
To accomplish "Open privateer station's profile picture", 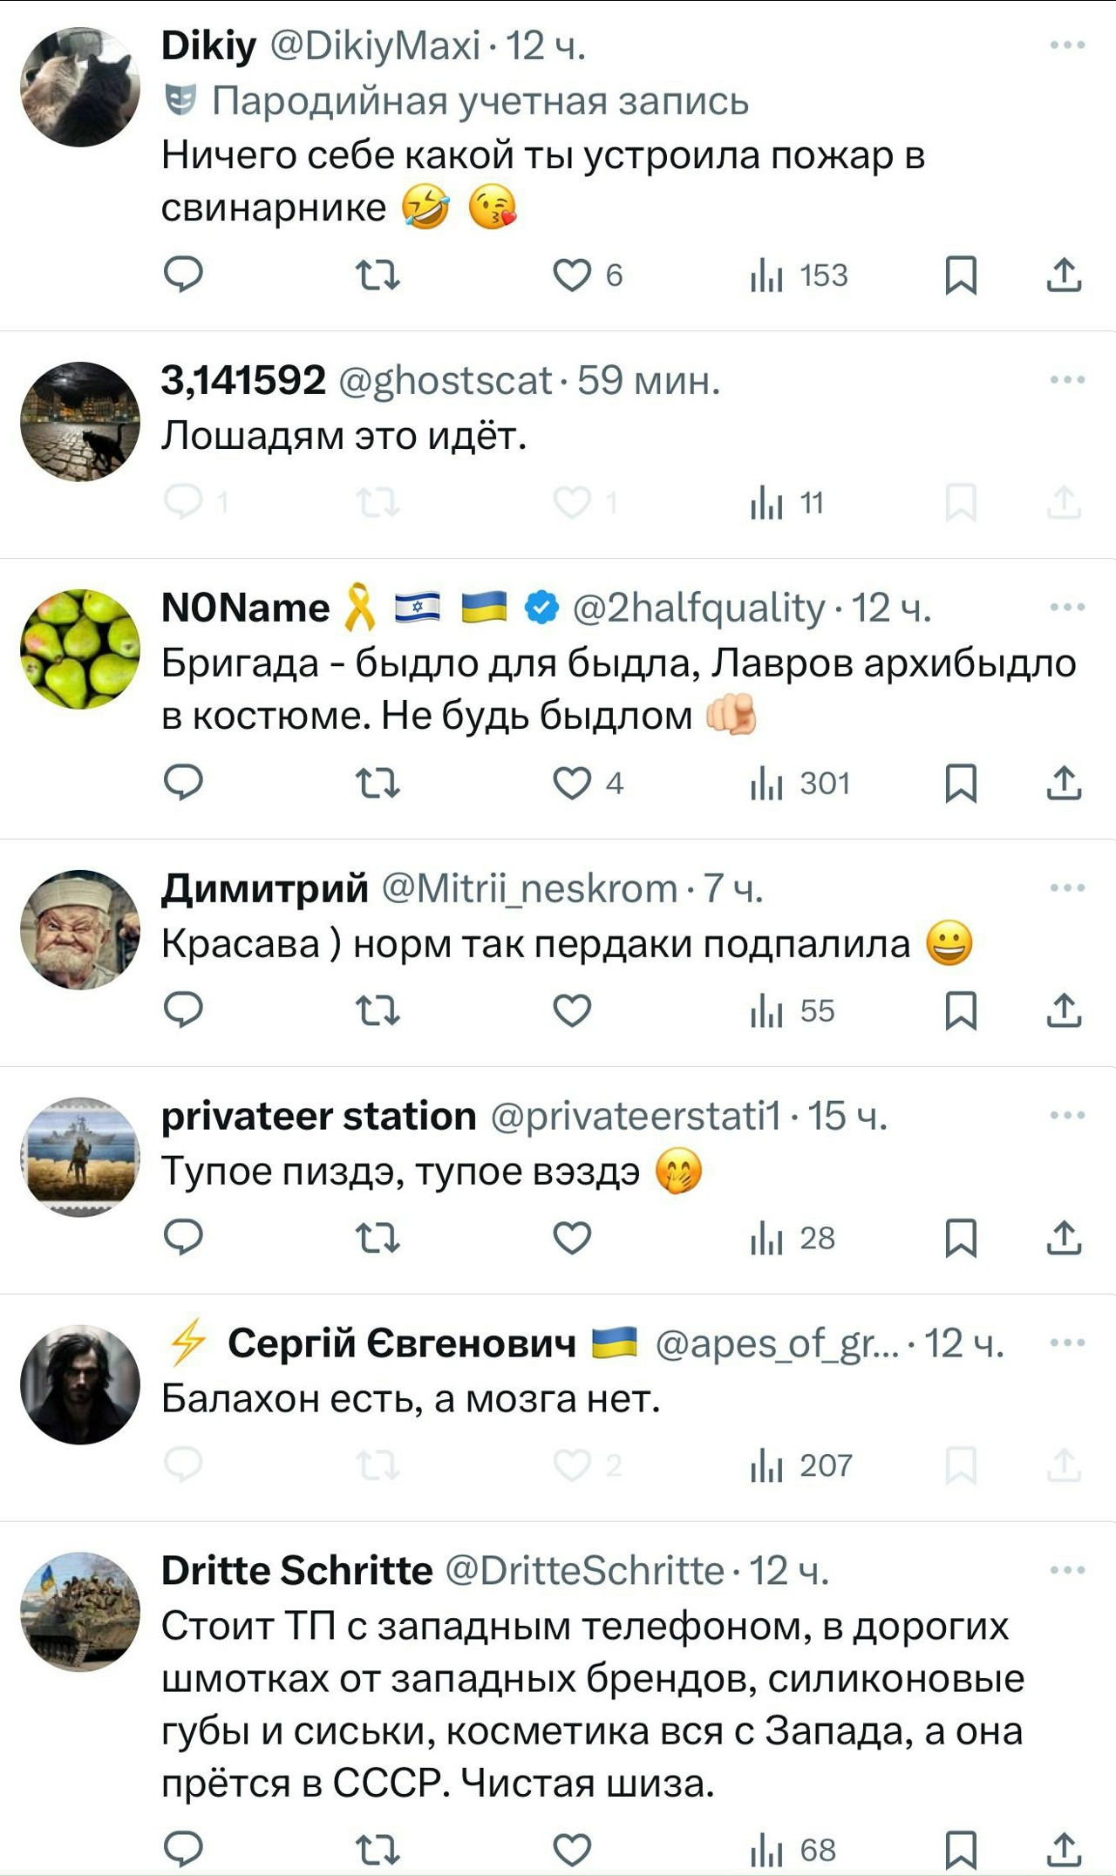I will [80, 1157].
